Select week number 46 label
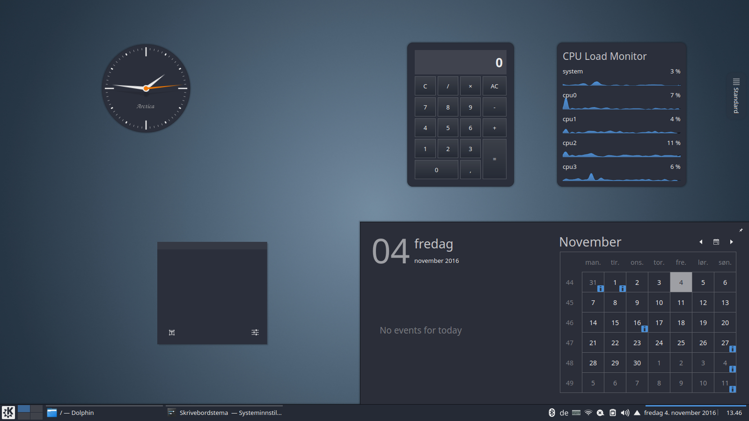 click(570, 322)
